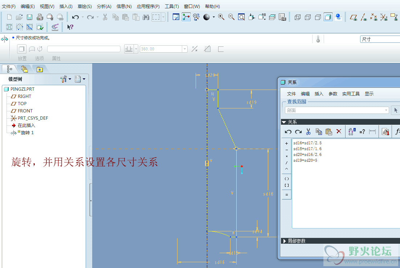Toggle wireframe display mode
The image size is (400, 268).
click(x=298, y=17)
